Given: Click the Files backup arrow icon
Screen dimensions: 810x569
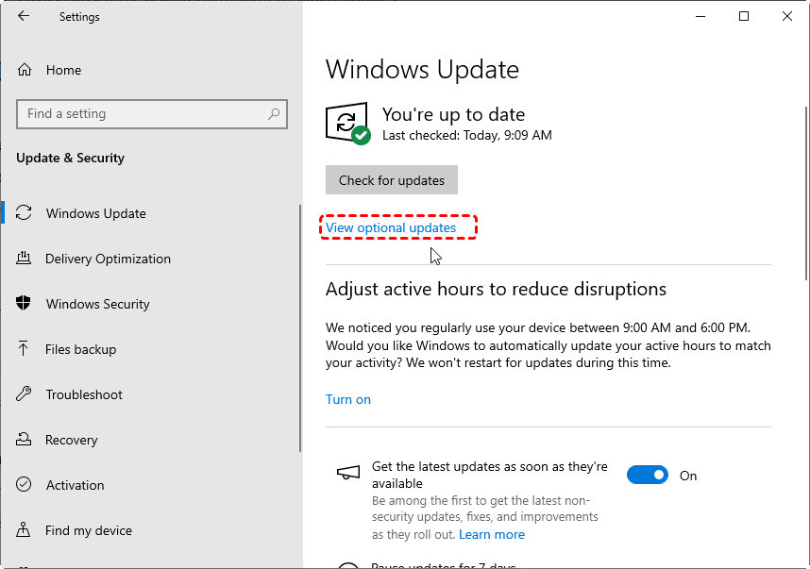Looking at the screenshot, I should pyautogui.click(x=25, y=349).
